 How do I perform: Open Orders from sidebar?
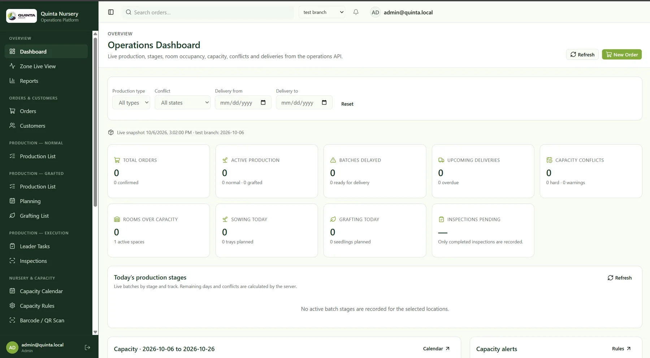tap(46, 111)
